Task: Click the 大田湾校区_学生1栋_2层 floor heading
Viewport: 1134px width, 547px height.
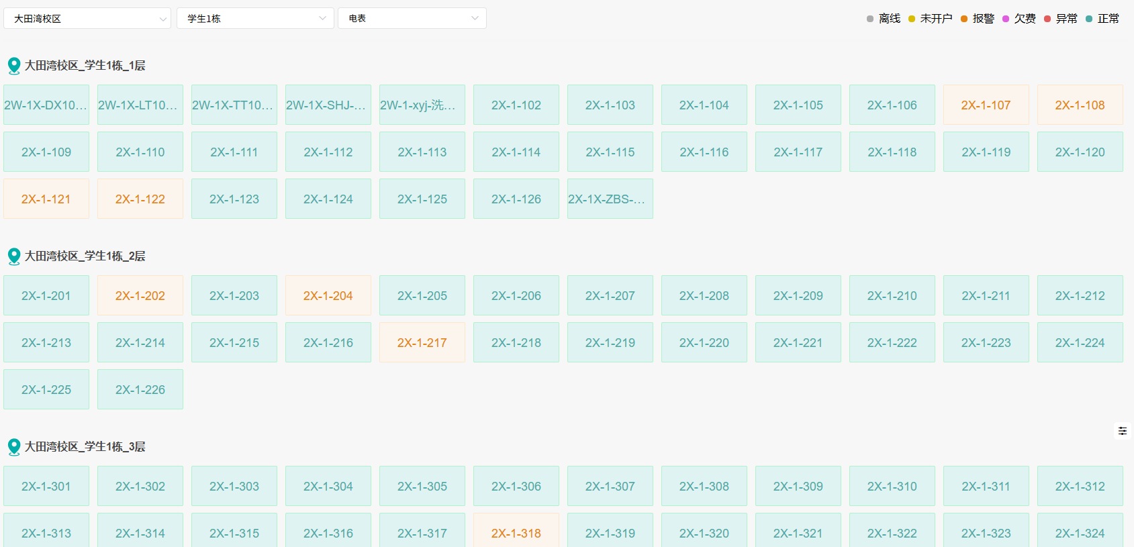Action: (85, 256)
